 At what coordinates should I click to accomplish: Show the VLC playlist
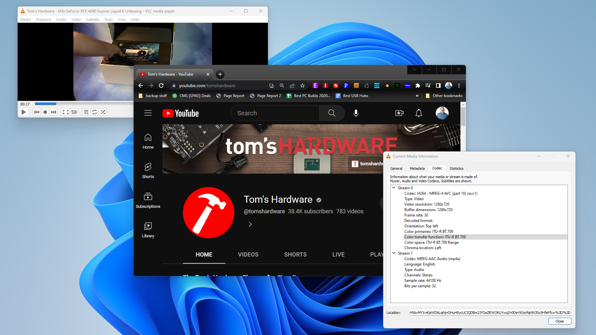pyautogui.click(x=86, y=112)
